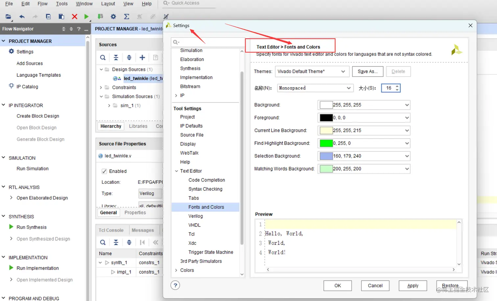Click Add Sources in Flow Navigator
The width and height of the screenshot is (497, 301).
30,63
